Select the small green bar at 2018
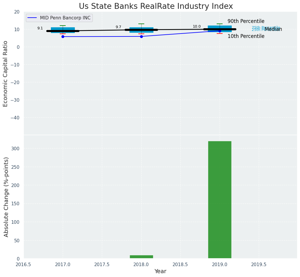300x277 pixels. point(141,257)
